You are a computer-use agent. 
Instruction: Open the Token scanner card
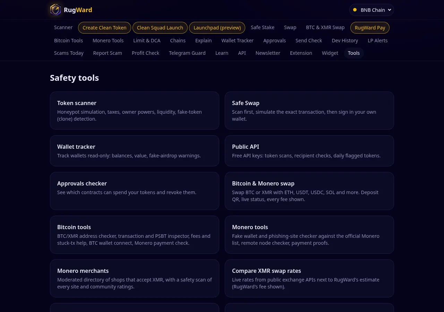coord(135,111)
